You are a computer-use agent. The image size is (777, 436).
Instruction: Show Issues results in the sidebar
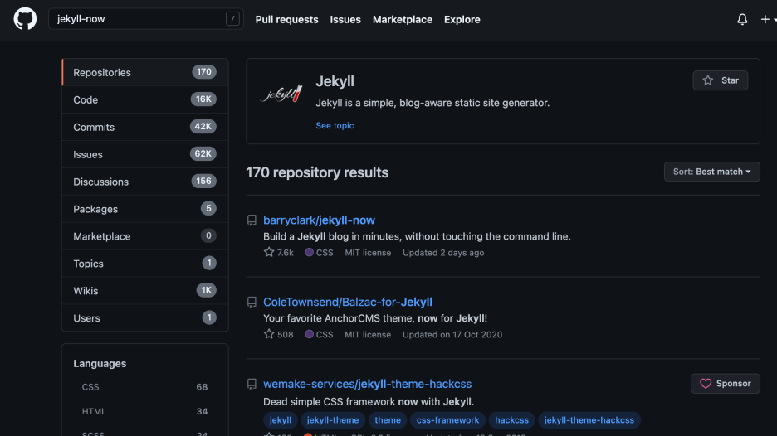coord(144,154)
